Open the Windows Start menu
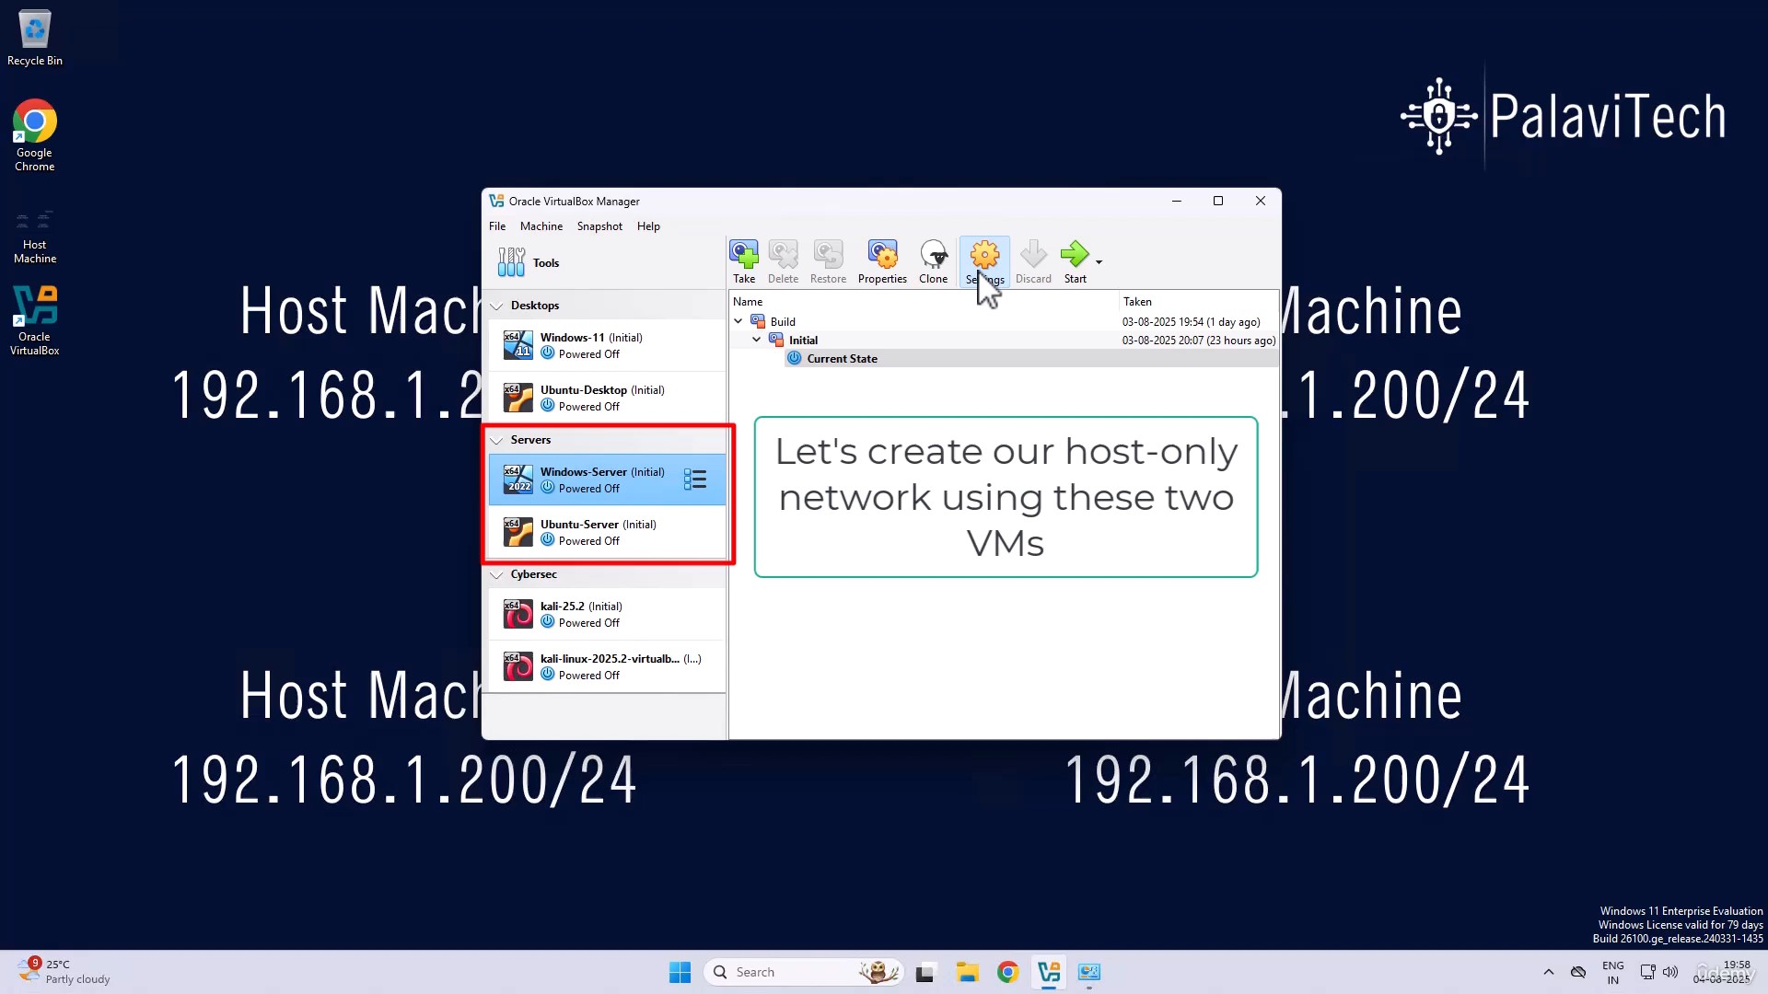This screenshot has height=994, width=1768. coord(680,972)
